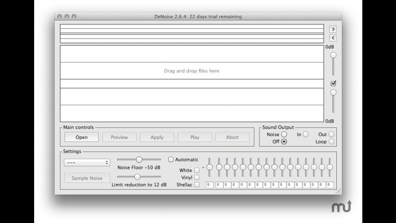Viewport: 396px width, 223px height.
Task: Click the first equalizer band value field
Action: pos(210,185)
